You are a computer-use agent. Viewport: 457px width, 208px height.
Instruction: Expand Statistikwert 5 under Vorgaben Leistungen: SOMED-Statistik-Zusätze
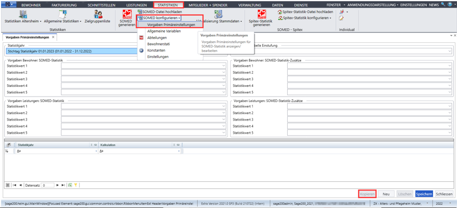[450, 133]
